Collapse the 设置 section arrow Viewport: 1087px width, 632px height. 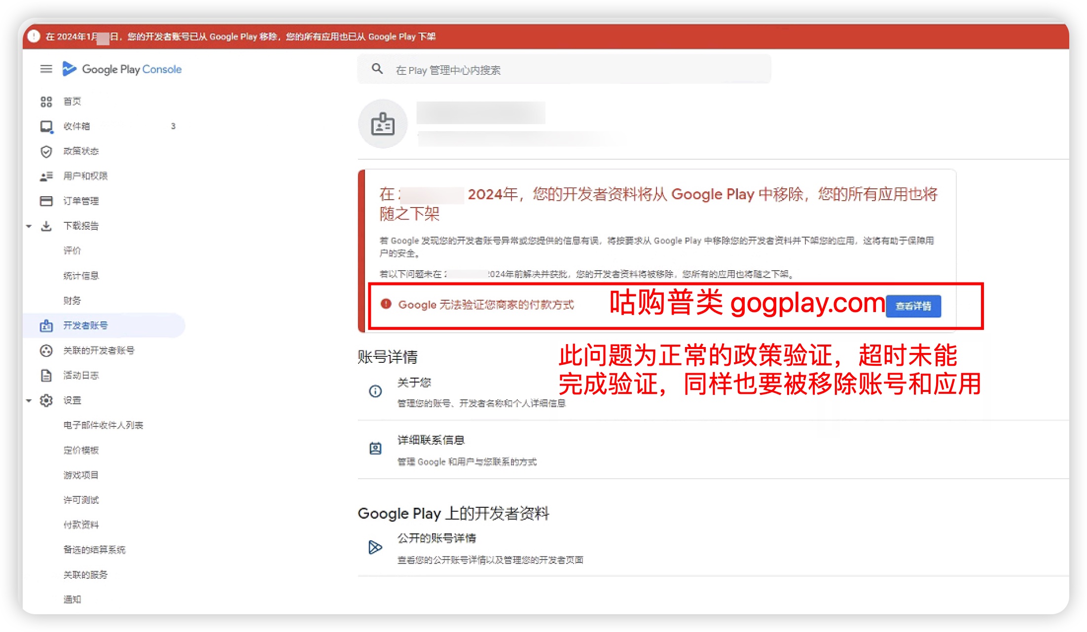[29, 401]
